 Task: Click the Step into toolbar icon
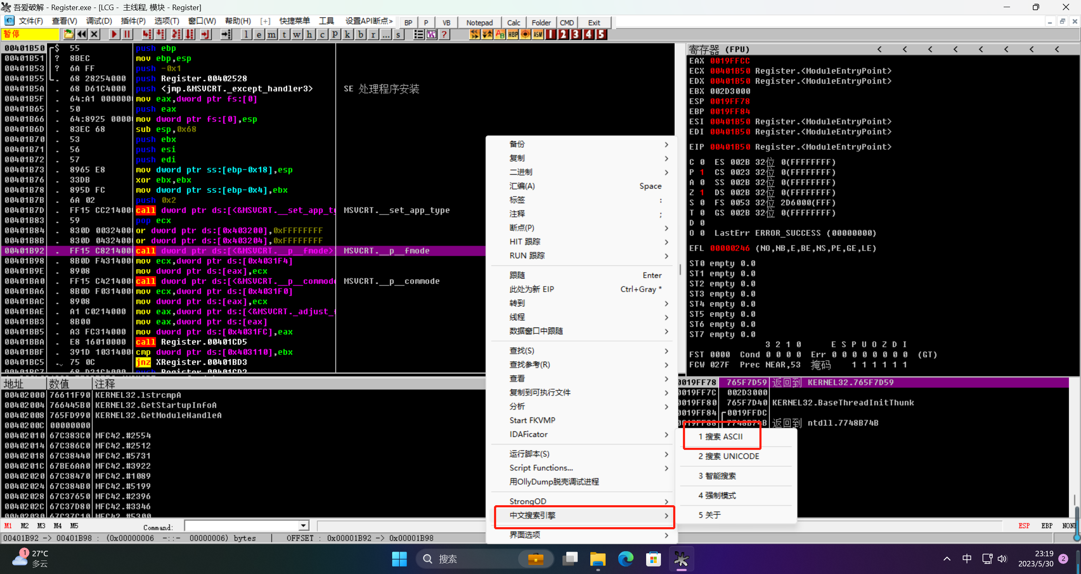click(x=147, y=35)
